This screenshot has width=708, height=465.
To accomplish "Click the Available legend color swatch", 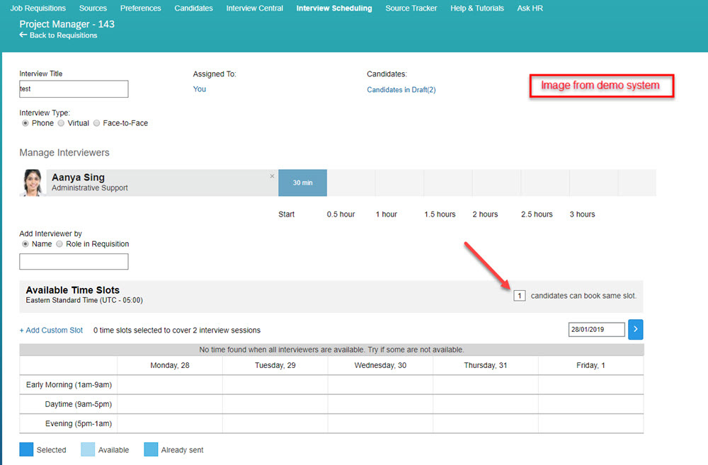I will tap(88, 449).
